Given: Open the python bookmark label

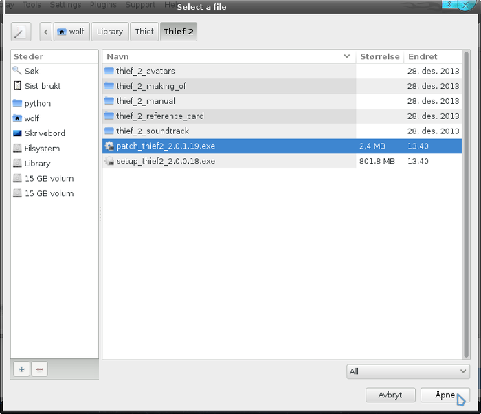Looking at the screenshot, I should (37, 103).
